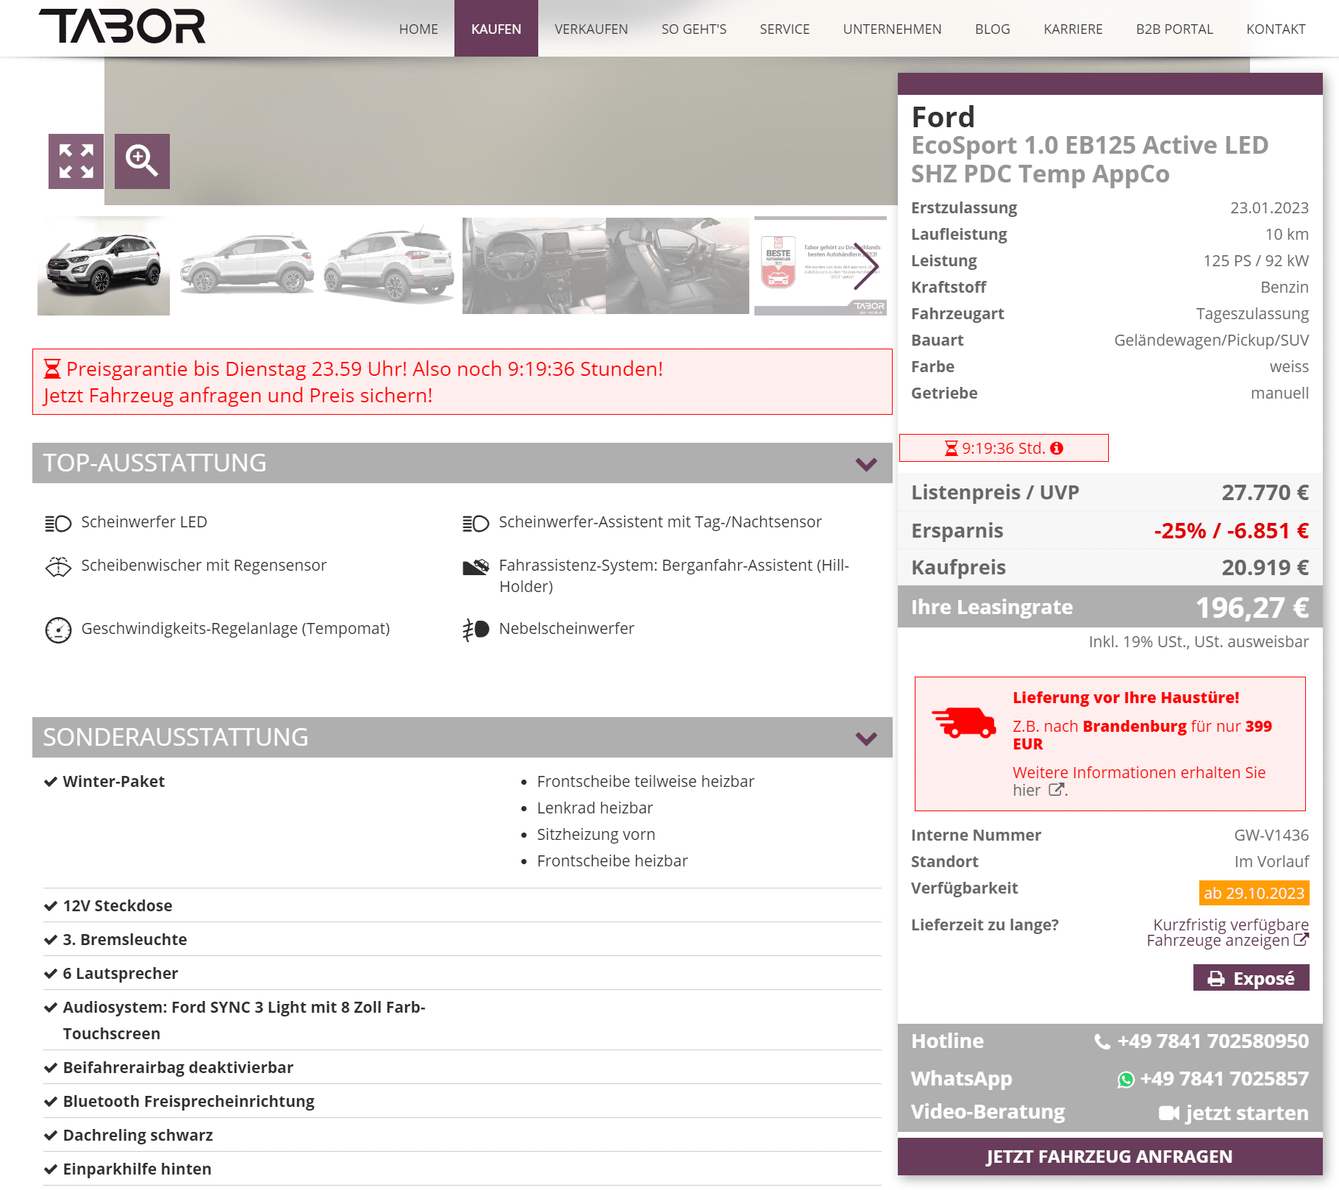The width and height of the screenshot is (1339, 1190).
Task: Click the magnifier zoom icon
Action: click(x=142, y=161)
